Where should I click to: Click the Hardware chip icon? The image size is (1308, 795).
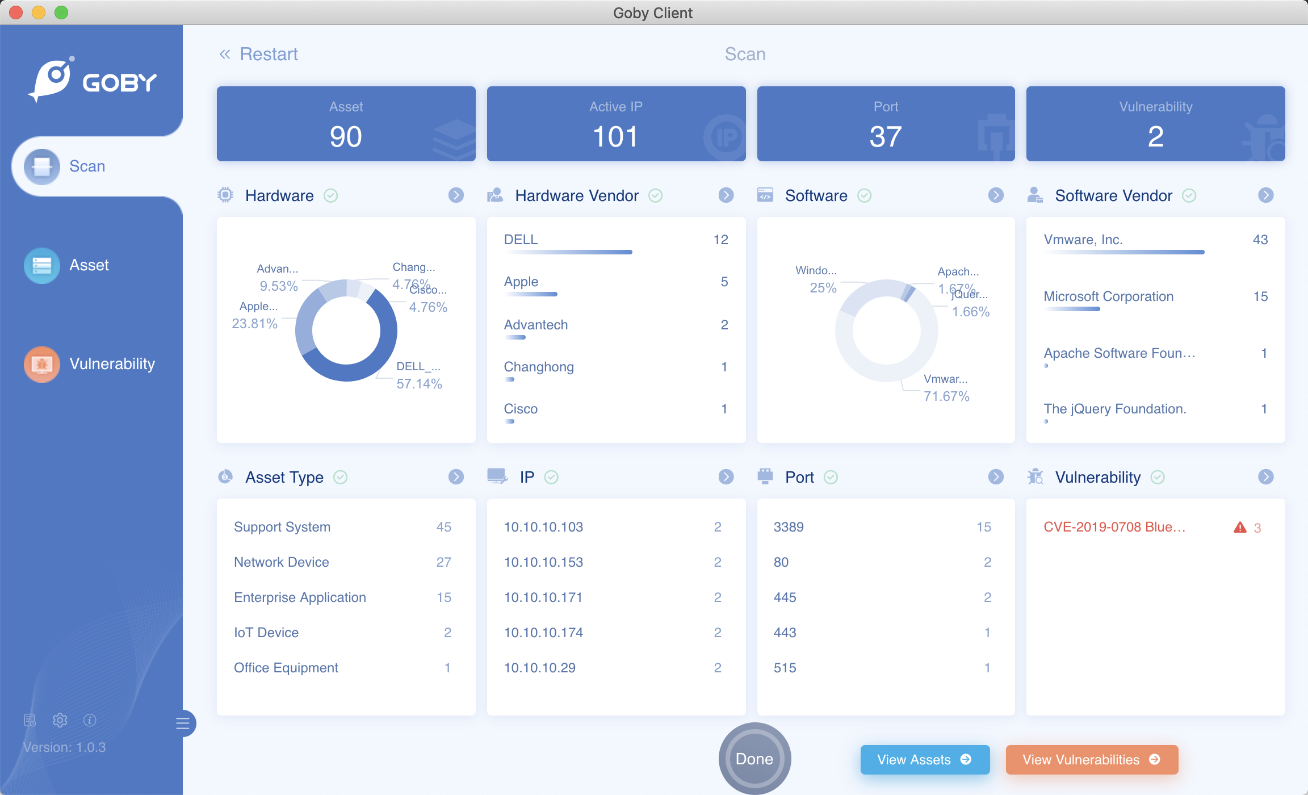pyautogui.click(x=225, y=195)
